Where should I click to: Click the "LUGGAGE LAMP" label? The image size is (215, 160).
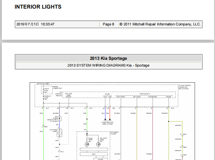pyautogui.click(x=53, y=130)
